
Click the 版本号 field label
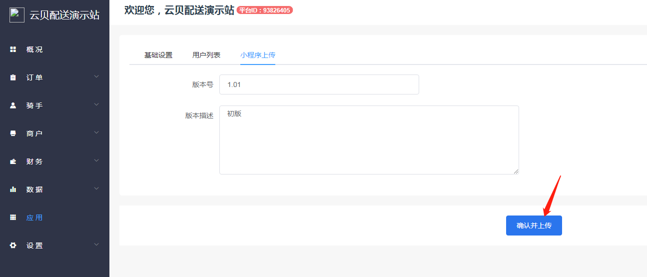(x=203, y=84)
